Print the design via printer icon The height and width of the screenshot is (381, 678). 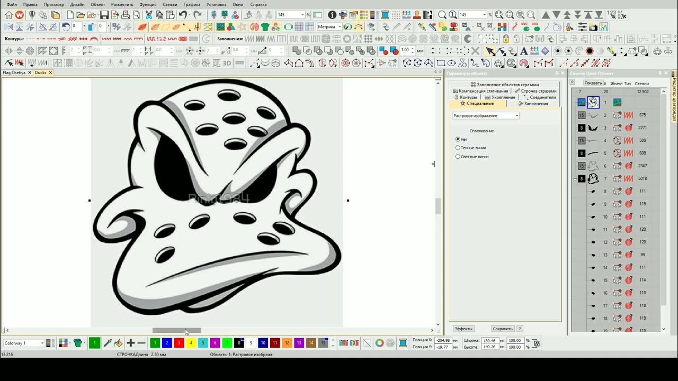[x=127, y=15]
